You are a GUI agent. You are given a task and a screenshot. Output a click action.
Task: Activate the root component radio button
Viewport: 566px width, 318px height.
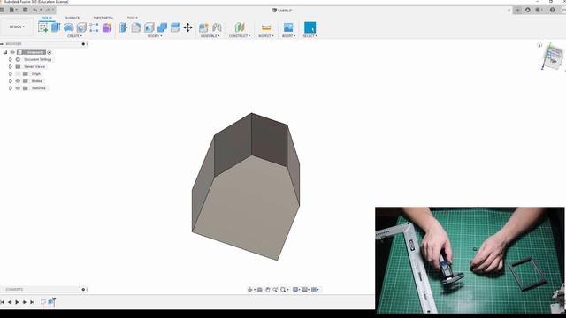(50, 52)
